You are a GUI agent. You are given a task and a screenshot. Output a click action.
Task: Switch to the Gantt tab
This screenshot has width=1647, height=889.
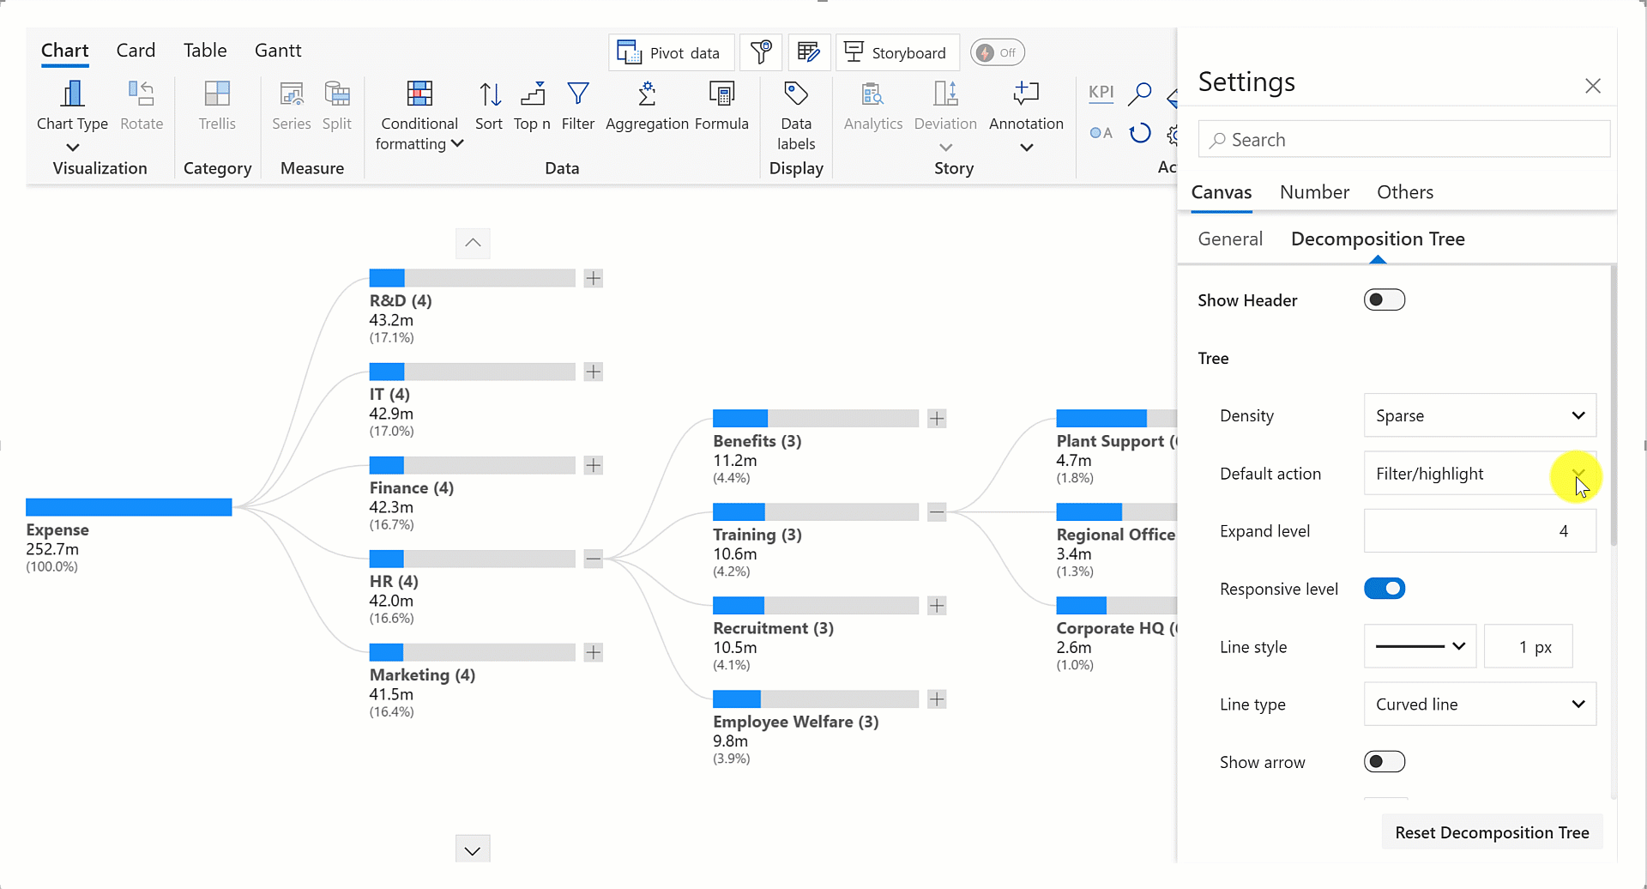(x=278, y=51)
